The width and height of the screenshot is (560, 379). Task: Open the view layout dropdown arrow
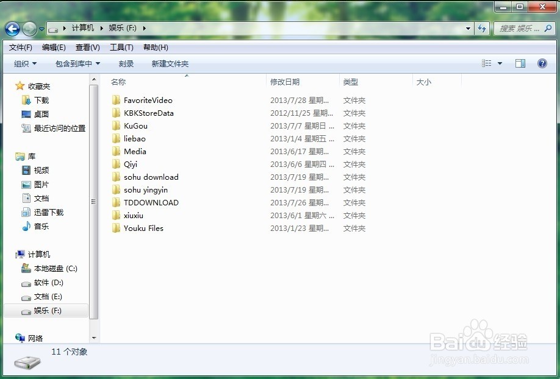[499, 63]
